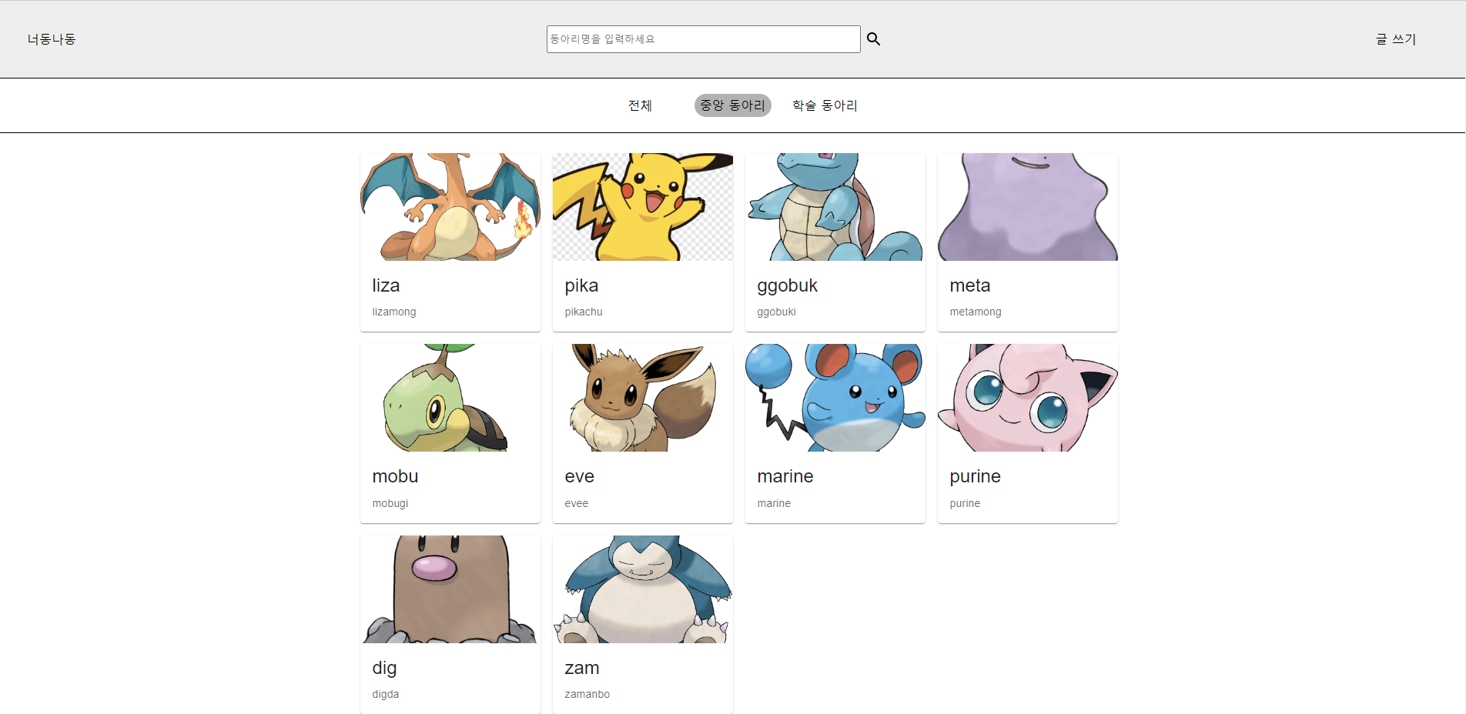Click the liza card title

click(x=386, y=285)
